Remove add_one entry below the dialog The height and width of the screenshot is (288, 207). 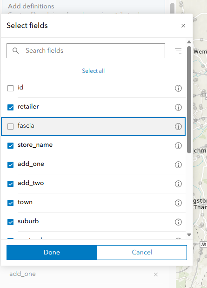156,274
